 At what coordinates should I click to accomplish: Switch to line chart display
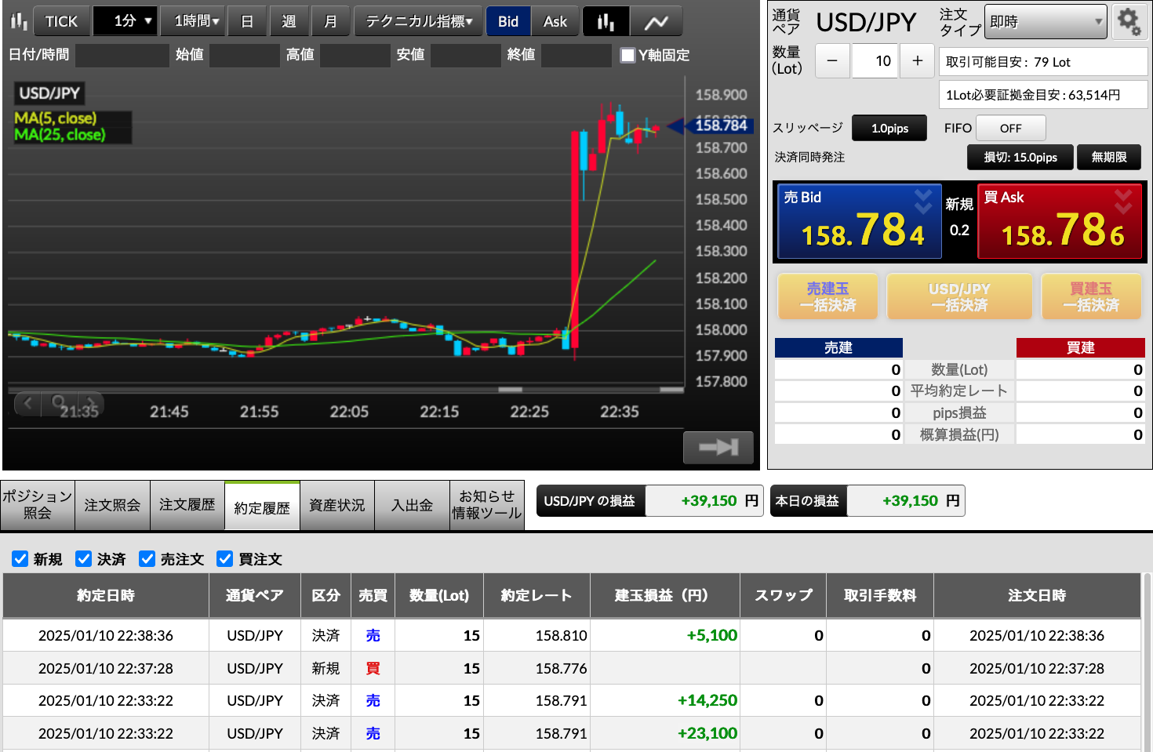(656, 21)
